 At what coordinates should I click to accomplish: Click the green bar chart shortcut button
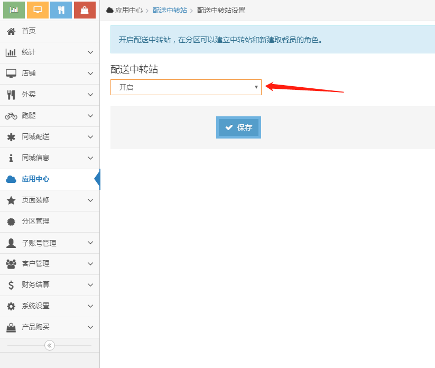[14, 10]
